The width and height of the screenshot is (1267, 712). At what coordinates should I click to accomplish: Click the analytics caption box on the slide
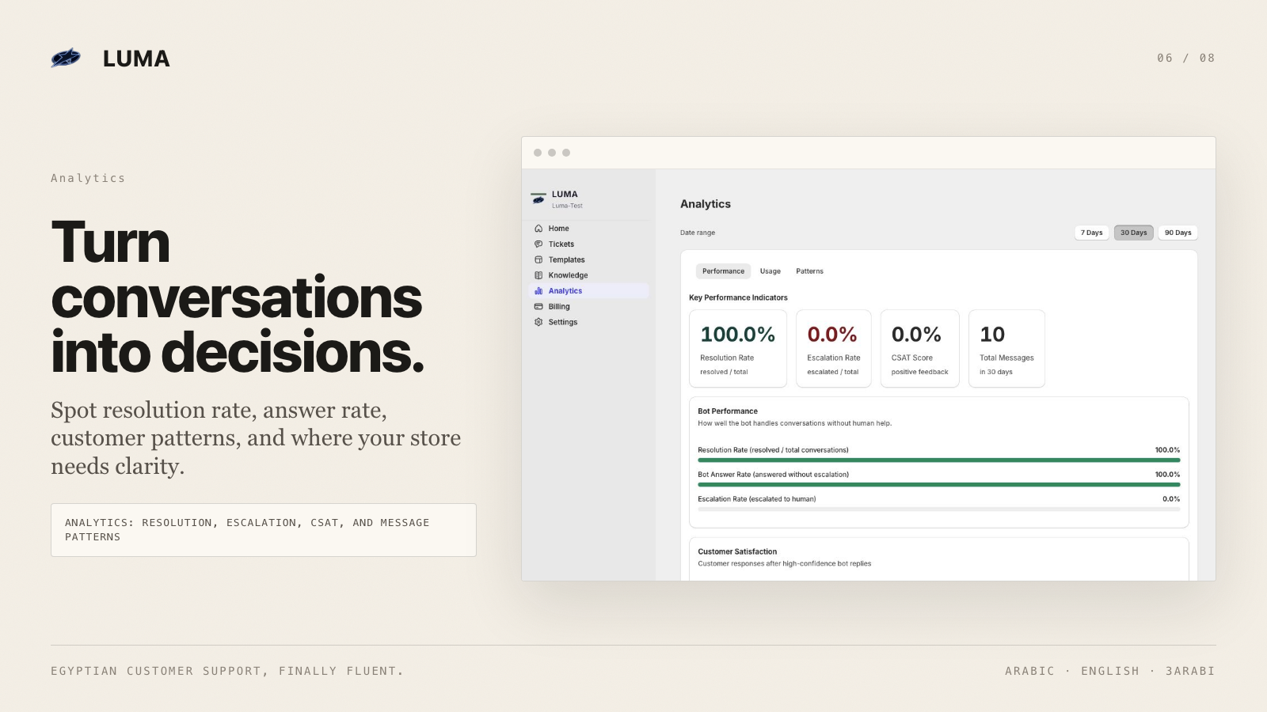(x=264, y=530)
